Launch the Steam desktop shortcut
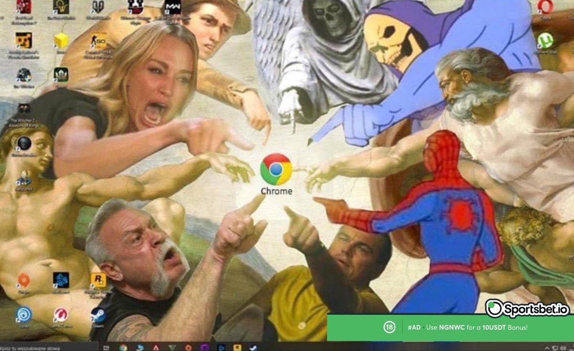574x351 pixels. pyautogui.click(x=99, y=314)
